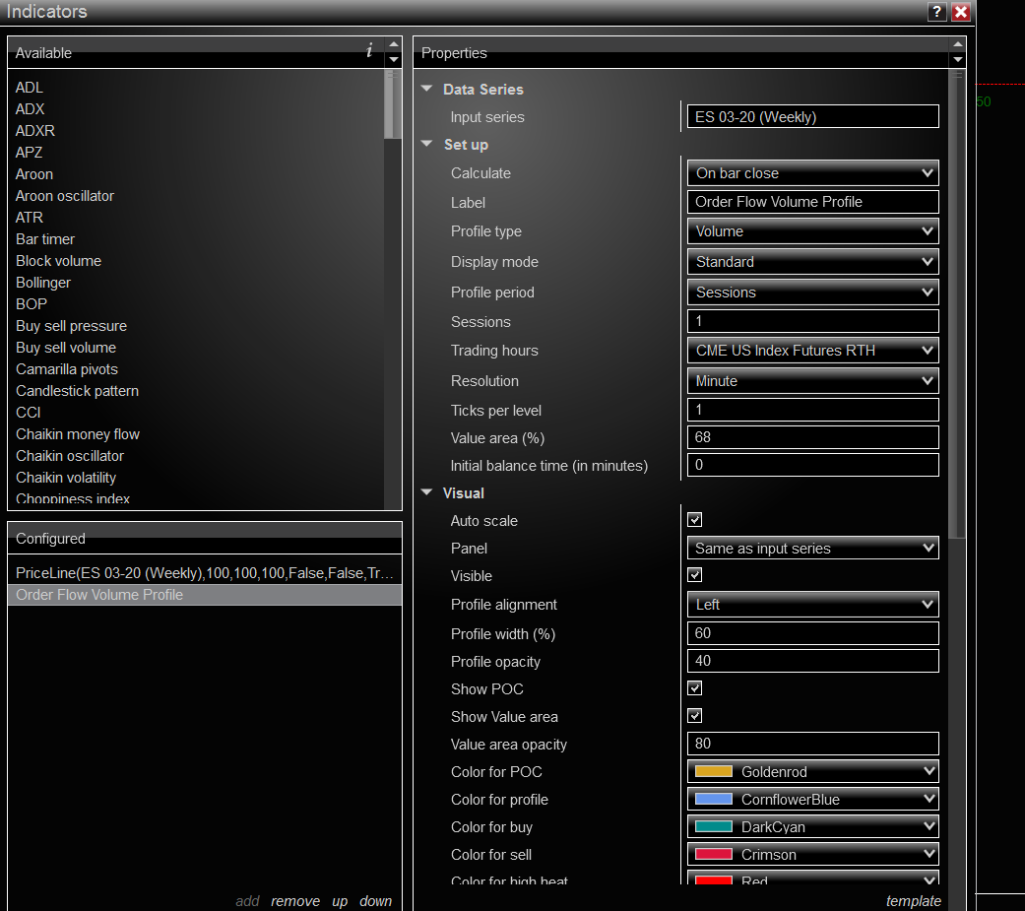Click the info 'i' icon in Available panel

(369, 50)
